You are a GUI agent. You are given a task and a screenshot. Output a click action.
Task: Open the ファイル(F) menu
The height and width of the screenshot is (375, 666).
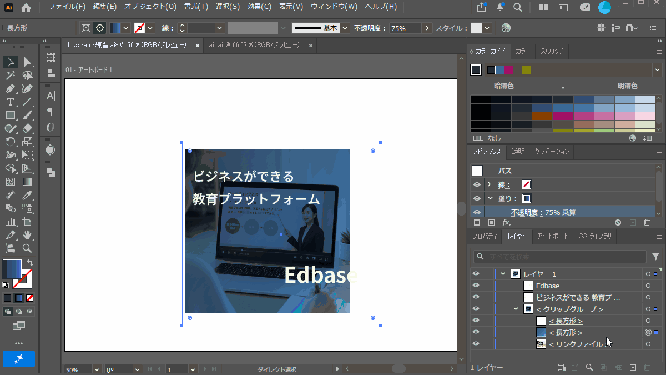67,7
